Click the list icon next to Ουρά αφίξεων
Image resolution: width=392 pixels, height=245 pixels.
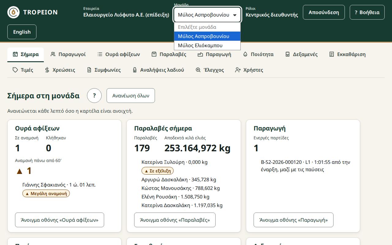100,54
